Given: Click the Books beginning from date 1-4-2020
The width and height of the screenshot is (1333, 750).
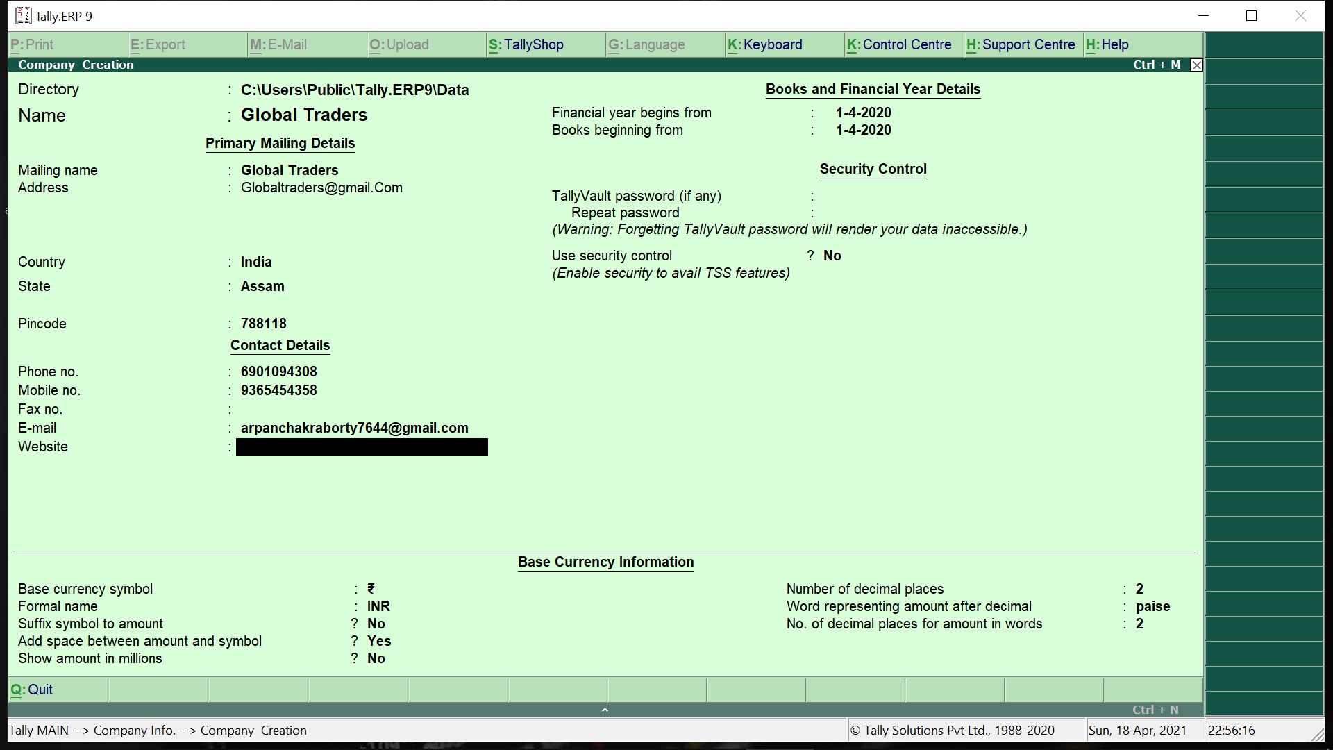Looking at the screenshot, I should tap(863, 130).
